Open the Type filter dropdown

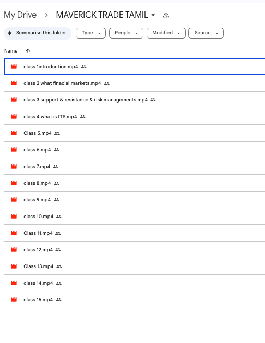point(91,33)
